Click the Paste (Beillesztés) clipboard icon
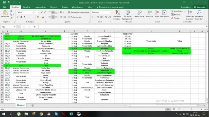Screen dimensions: 209x117 [5, 13]
